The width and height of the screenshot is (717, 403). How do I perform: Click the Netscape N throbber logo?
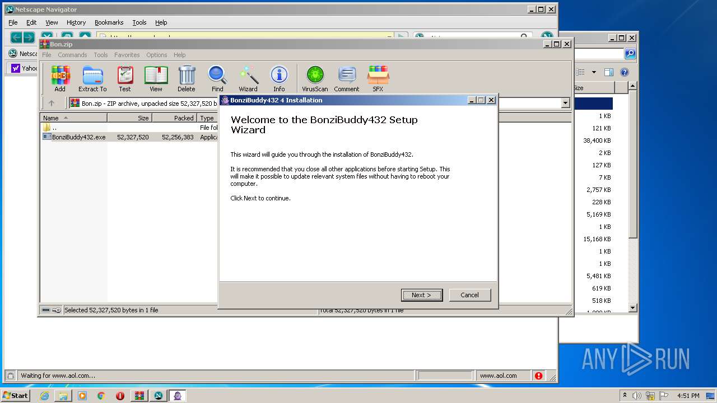click(547, 38)
